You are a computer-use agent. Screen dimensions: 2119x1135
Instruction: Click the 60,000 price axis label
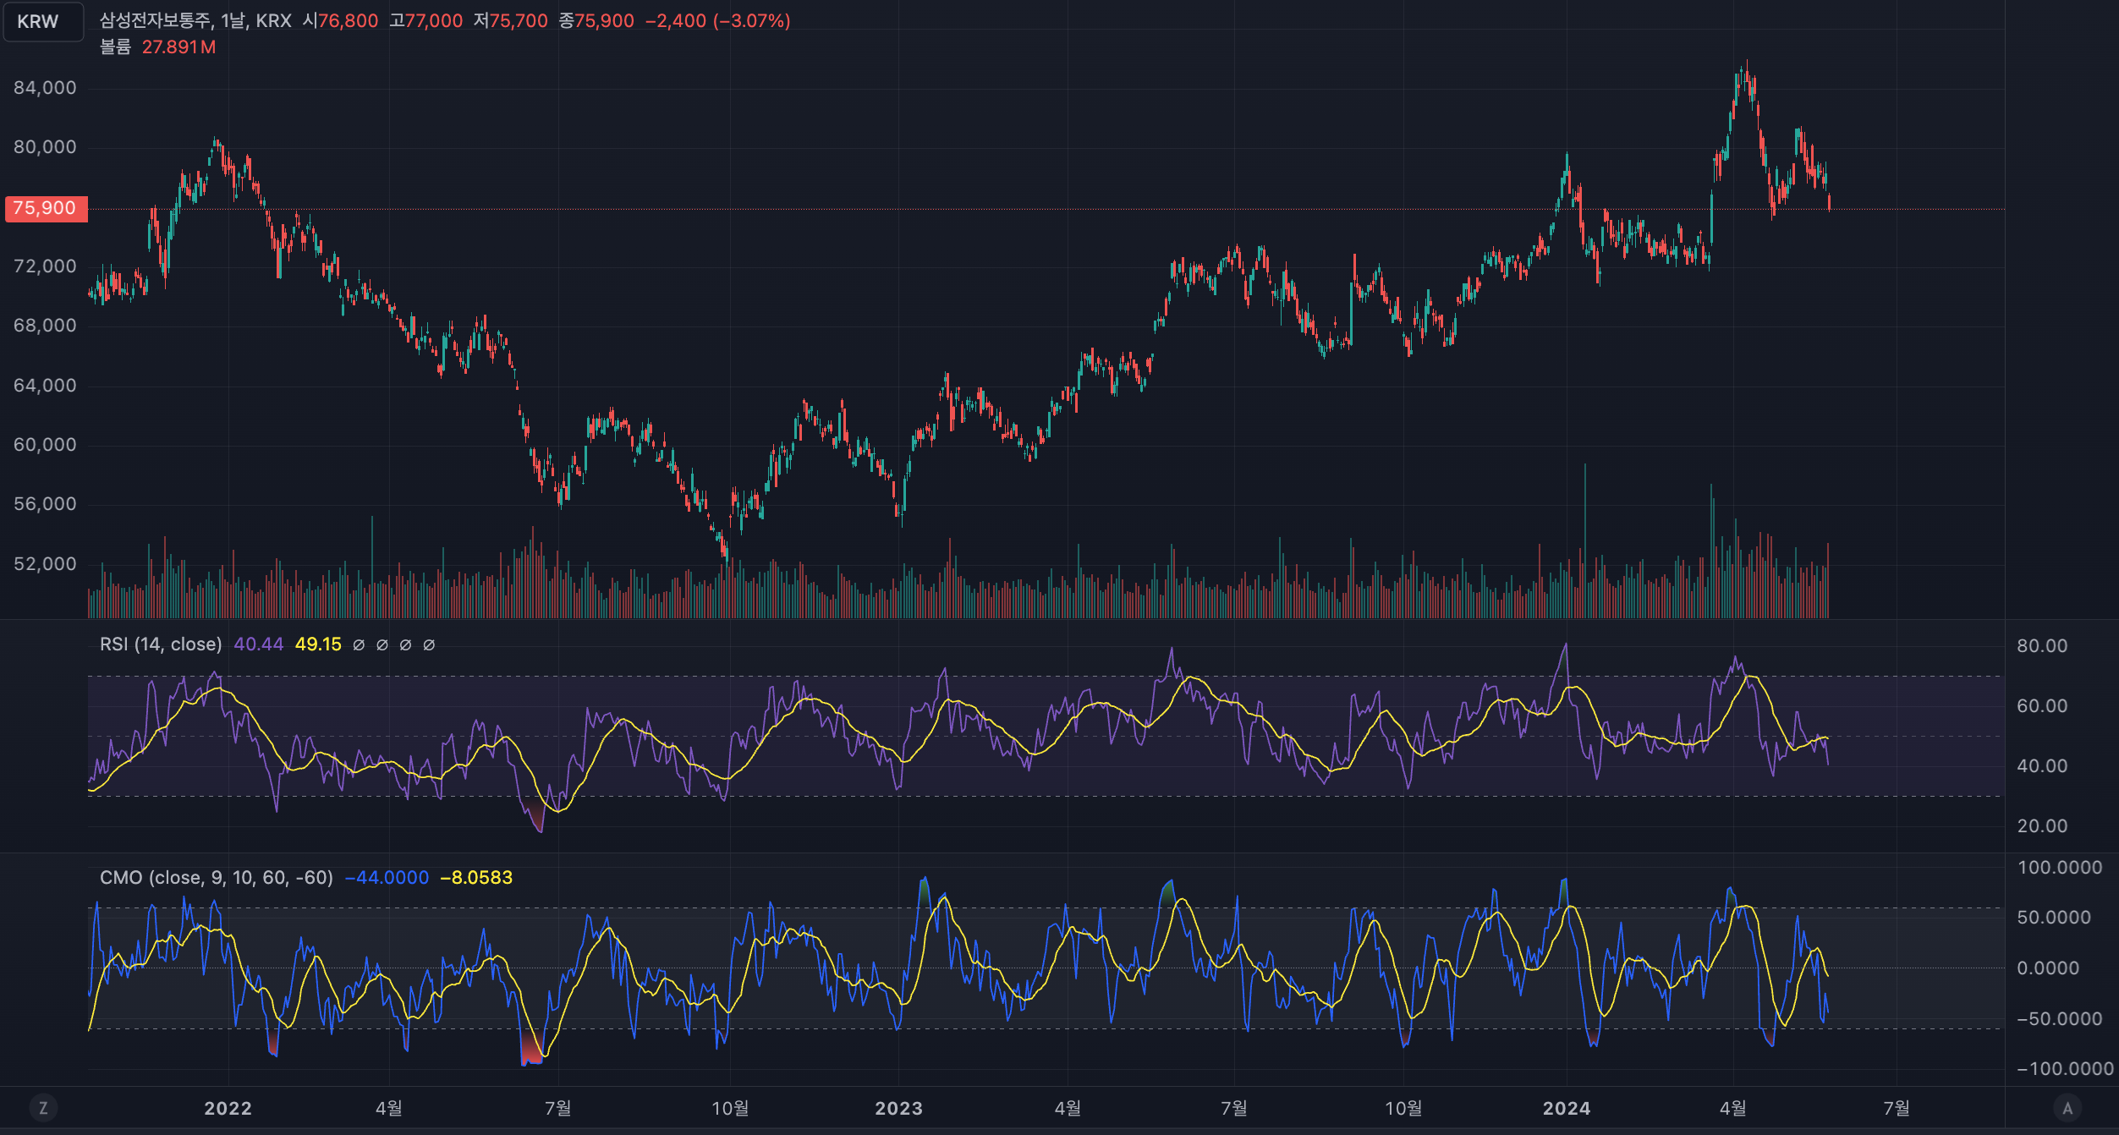(45, 445)
